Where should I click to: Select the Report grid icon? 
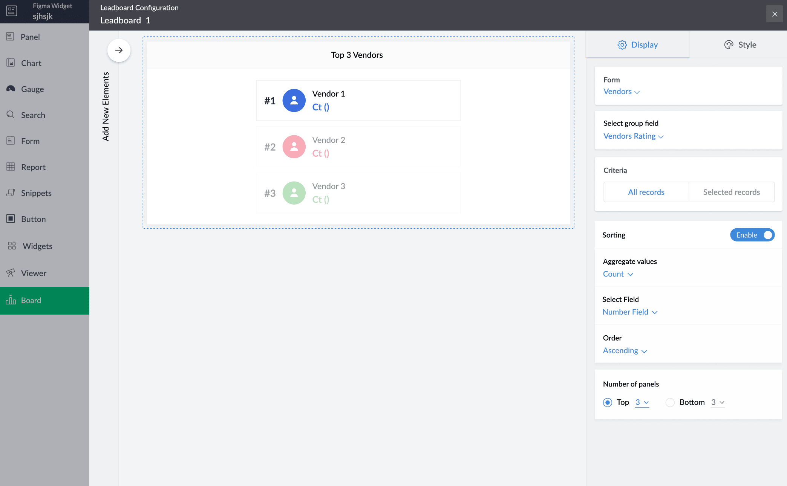tap(11, 167)
